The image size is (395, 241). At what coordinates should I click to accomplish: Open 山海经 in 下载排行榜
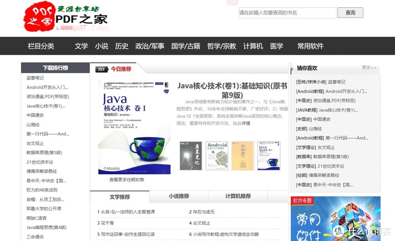click(x=33, y=125)
